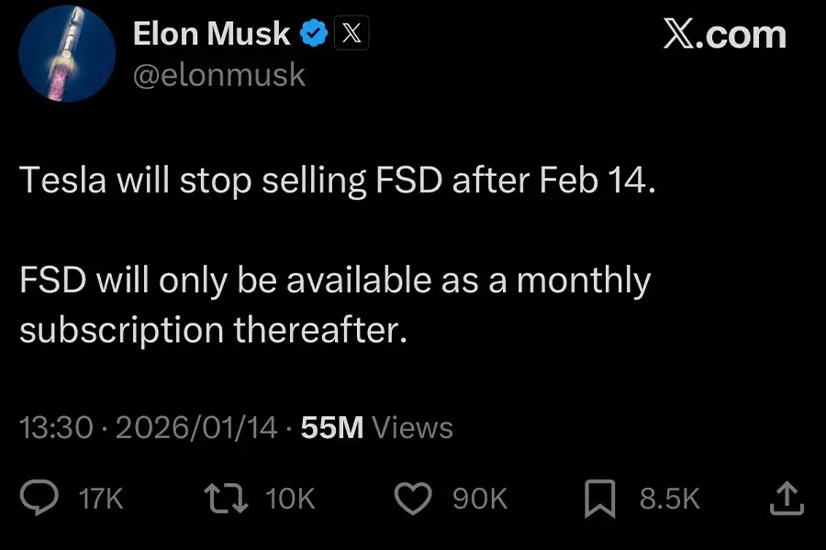Screen dimensions: 826x550
Task: Like the post with the heart icon
Action: click(414, 498)
